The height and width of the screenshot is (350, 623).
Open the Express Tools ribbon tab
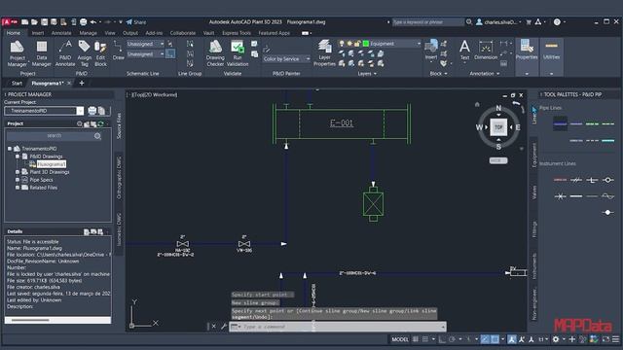(x=237, y=33)
